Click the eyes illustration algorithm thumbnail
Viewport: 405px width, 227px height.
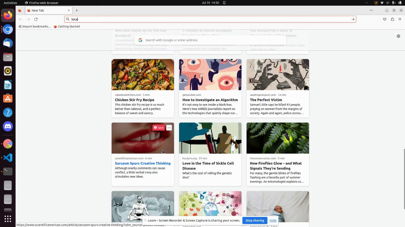(210, 75)
